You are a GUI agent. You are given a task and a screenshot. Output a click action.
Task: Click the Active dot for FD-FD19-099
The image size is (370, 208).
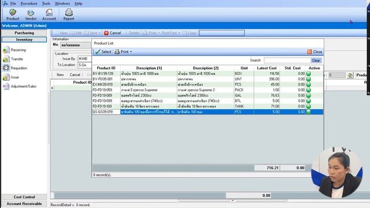click(x=308, y=101)
